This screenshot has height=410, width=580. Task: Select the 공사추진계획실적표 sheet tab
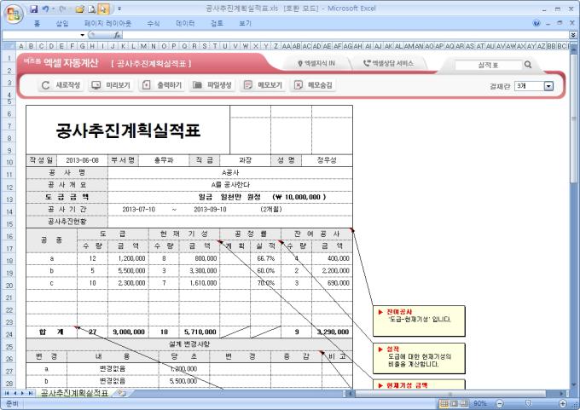click(x=75, y=393)
